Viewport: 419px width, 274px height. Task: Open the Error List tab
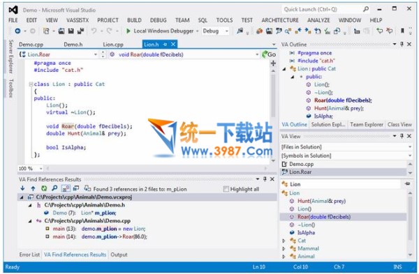[x=29, y=254]
